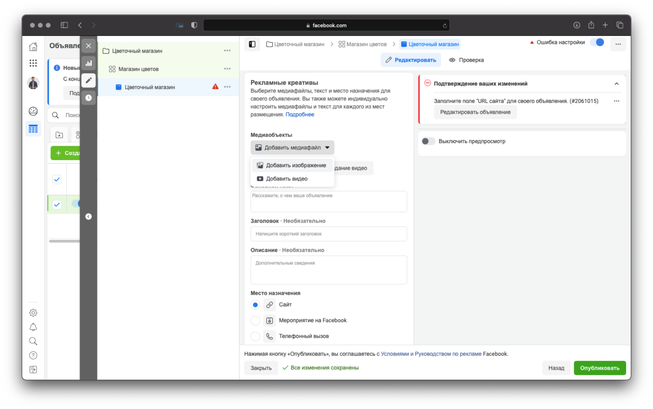Click the pencil edit icon in sidebar
The height and width of the screenshot is (409, 653).
(x=89, y=80)
